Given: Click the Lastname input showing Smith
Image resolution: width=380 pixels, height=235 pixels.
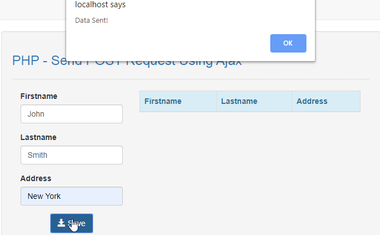Looking at the screenshot, I should [x=71, y=155].
